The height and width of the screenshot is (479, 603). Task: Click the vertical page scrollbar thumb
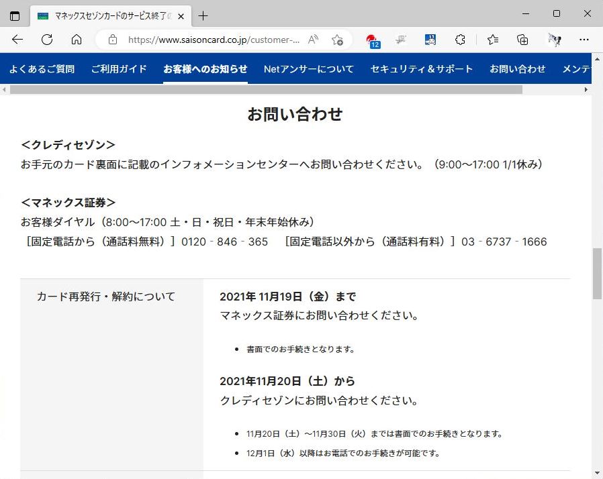pos(597,274)
